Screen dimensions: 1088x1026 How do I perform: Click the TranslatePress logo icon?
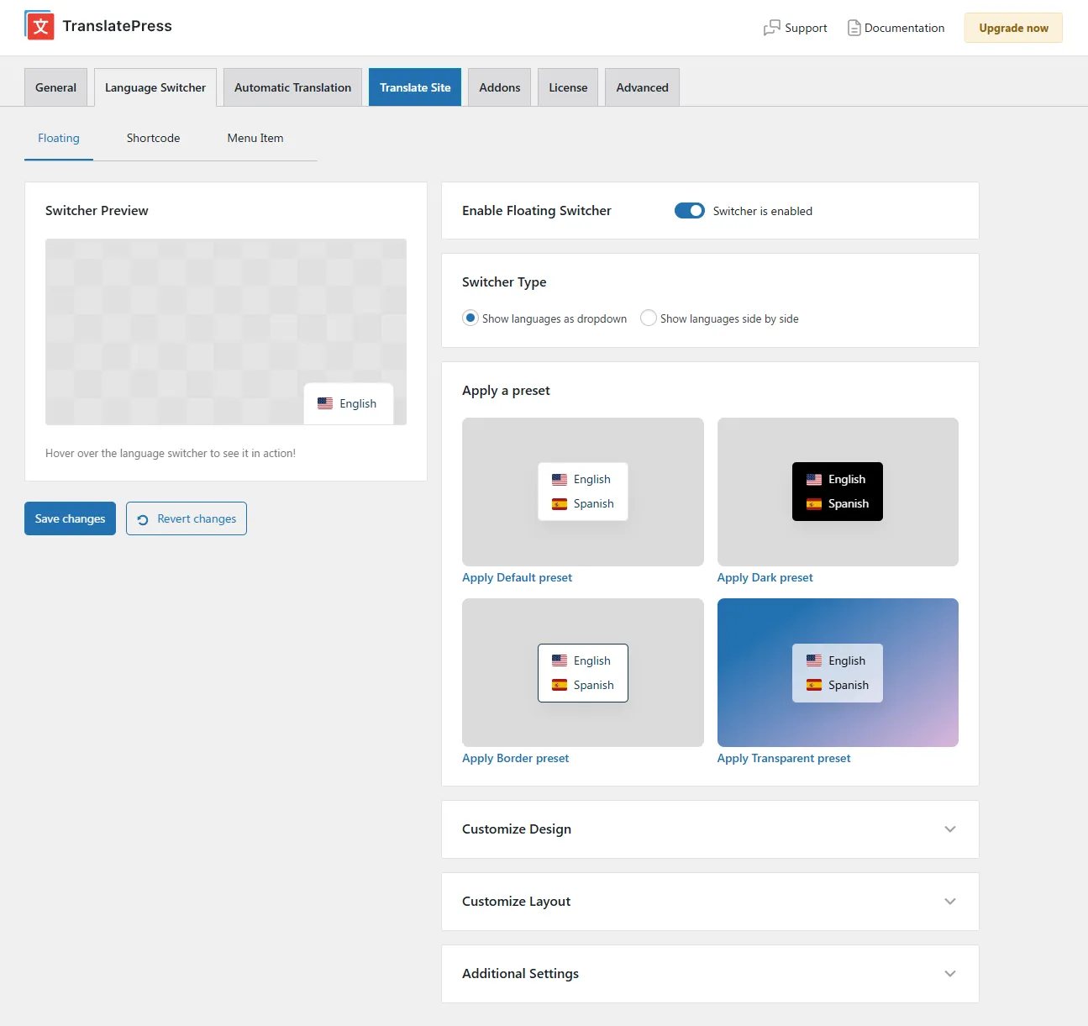(39, 25)
